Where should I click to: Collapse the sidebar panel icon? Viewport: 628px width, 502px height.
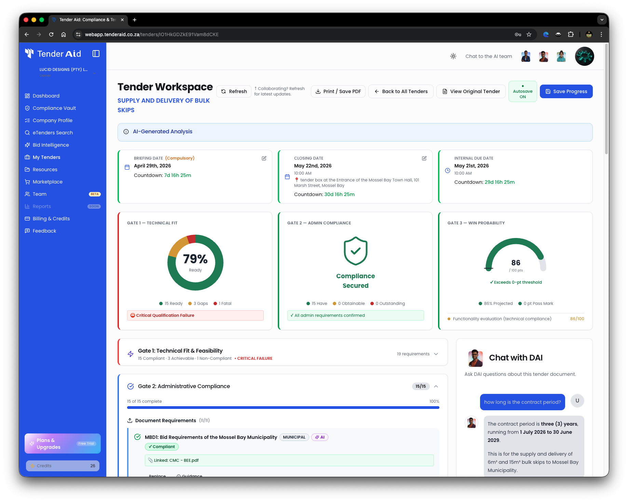pyautogui.click(x=96, y=54)
